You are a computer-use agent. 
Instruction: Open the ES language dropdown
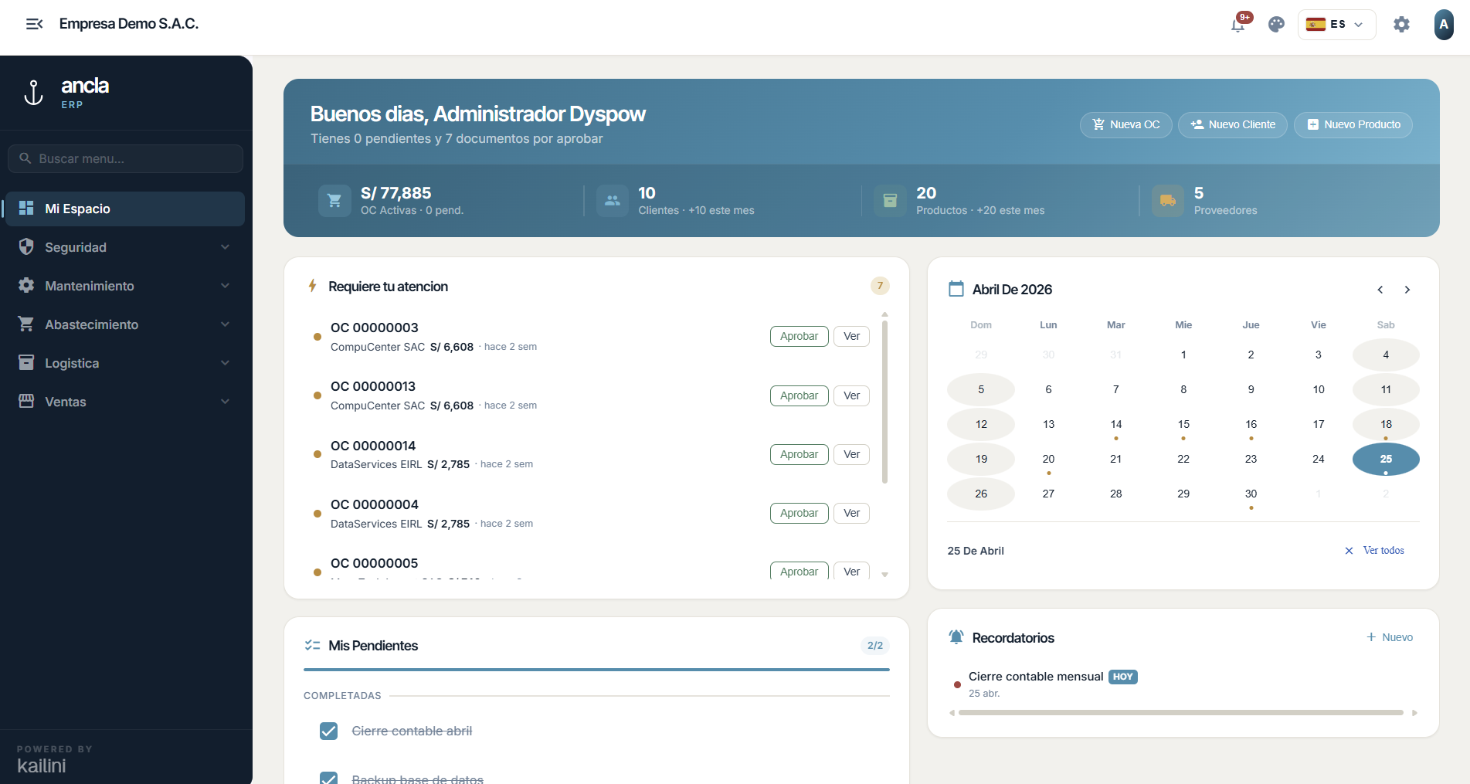(x=1336, y=25)
